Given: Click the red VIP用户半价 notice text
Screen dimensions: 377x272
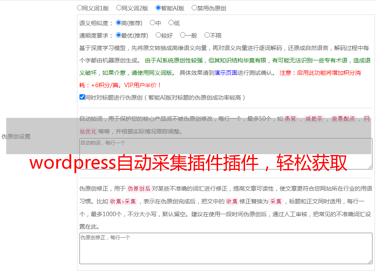Looking at the screenshot, I should [x=142, y=85].
